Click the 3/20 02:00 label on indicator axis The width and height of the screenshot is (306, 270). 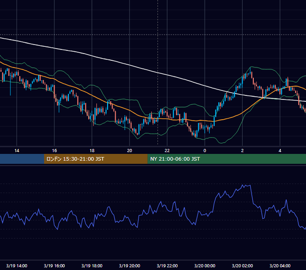[243, 265]
